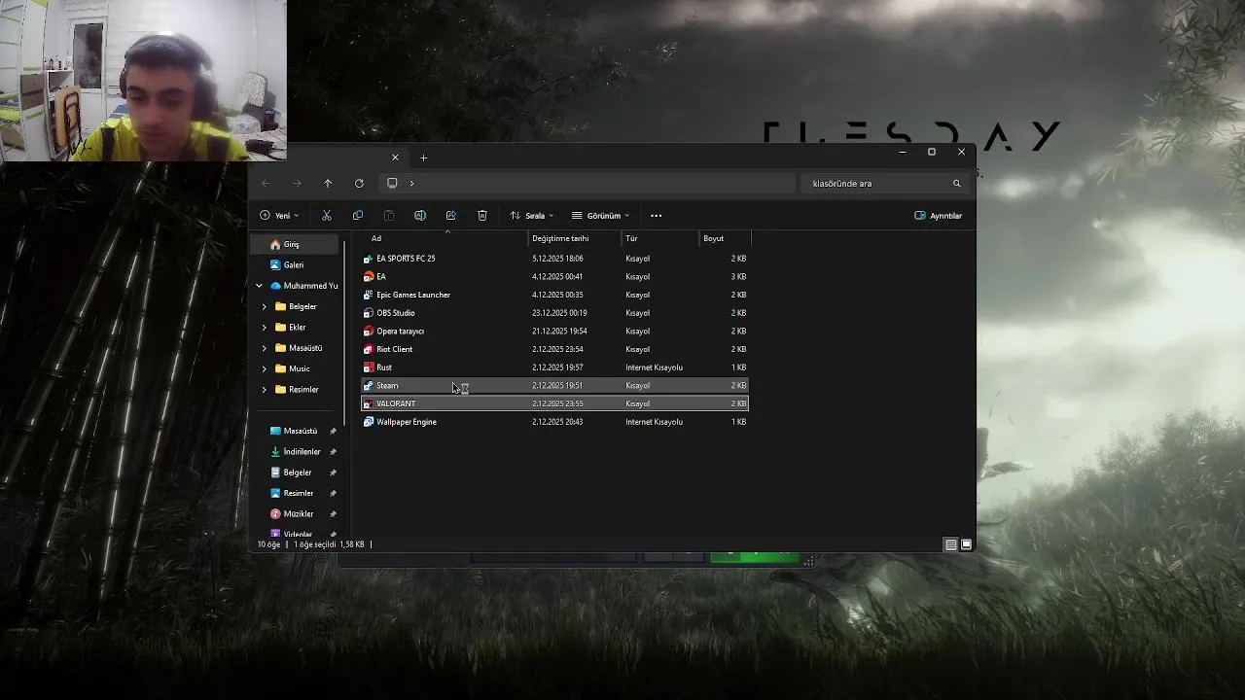Go up one folder level
The width and height of the screenshot is (1245, 700).
tap(328, 183)
